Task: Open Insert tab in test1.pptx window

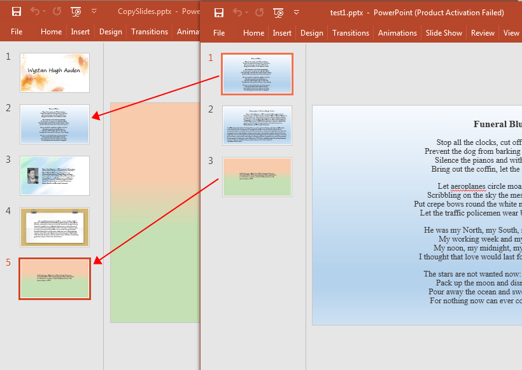Action: [282, 33]
